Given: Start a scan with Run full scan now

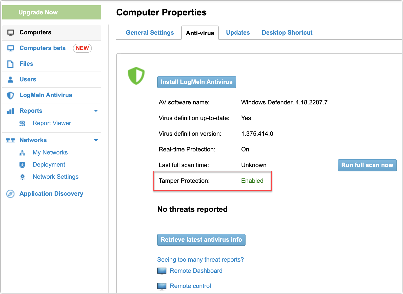Looking at the screenshot, I should point(367,165).
